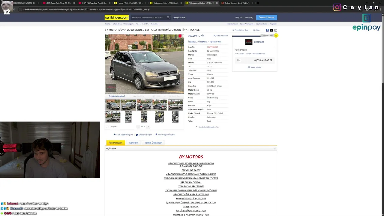The width and height of the screenshot is (384, 216).
Task: Click Ücretsiz İlan Ver button
Action: (266, 17)
